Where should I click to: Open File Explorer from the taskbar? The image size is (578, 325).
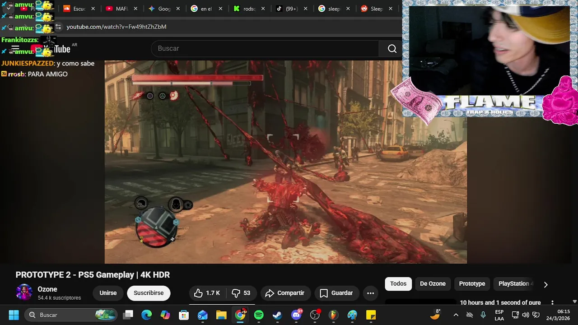click(x=221, y=315)
